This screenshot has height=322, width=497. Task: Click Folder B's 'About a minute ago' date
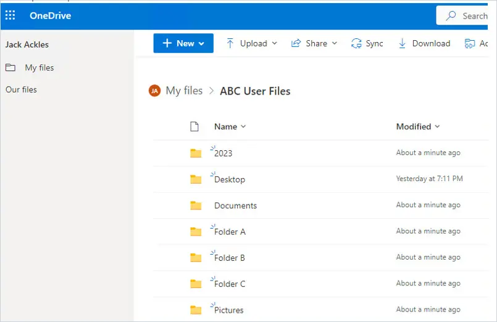[428, 257]
